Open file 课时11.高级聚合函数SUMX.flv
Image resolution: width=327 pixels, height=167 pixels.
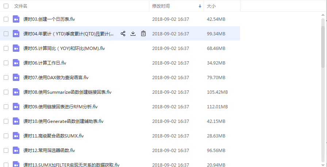(53, 136)
